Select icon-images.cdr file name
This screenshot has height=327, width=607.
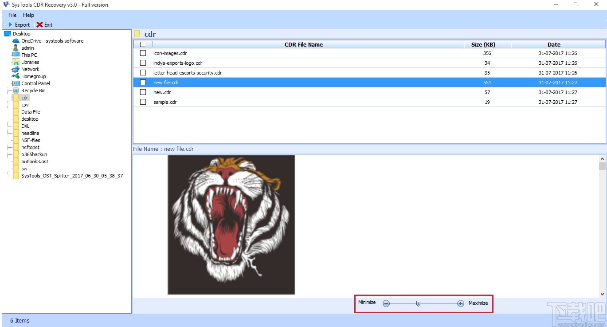[170, 53]
